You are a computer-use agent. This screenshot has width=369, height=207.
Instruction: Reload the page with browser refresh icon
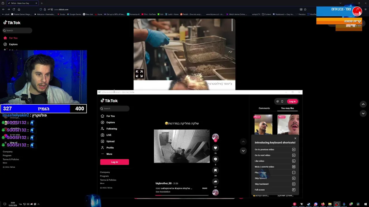click(x=14, y=9)
